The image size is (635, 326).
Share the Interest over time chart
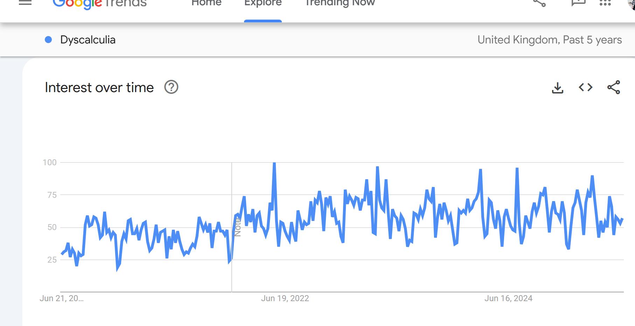[614, 87]
